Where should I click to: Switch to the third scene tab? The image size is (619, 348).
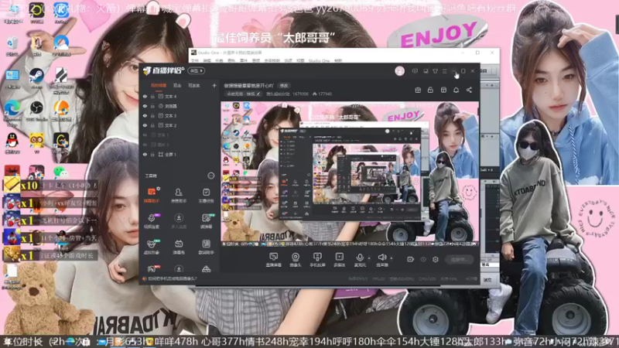coord(194,85)
